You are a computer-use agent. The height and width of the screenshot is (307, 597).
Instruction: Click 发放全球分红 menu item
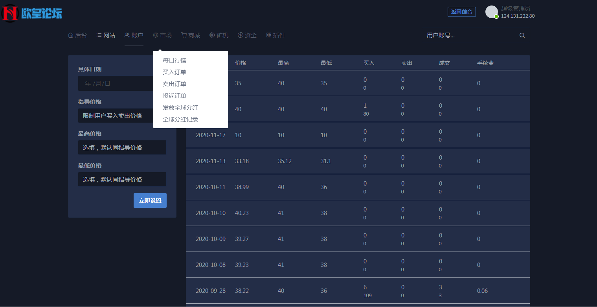pyautogui.click(x=180, y=107)
